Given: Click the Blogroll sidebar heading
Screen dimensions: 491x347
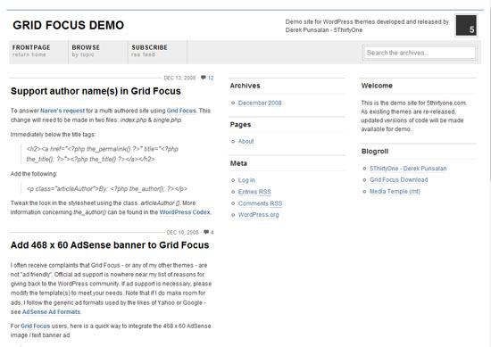Looking at the screenshot, I should (375, 152).
